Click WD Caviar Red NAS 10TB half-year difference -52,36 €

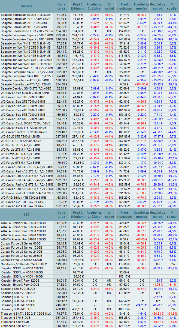[x=157, y=193]
